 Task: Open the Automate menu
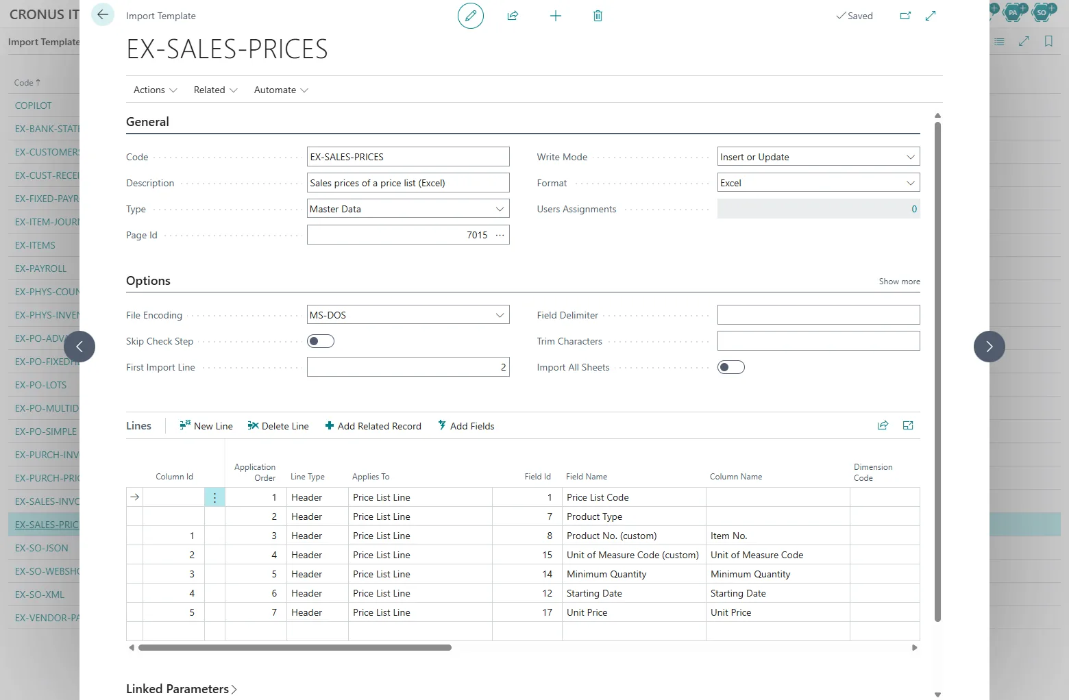pyautogui.click(x=281, y=90)
